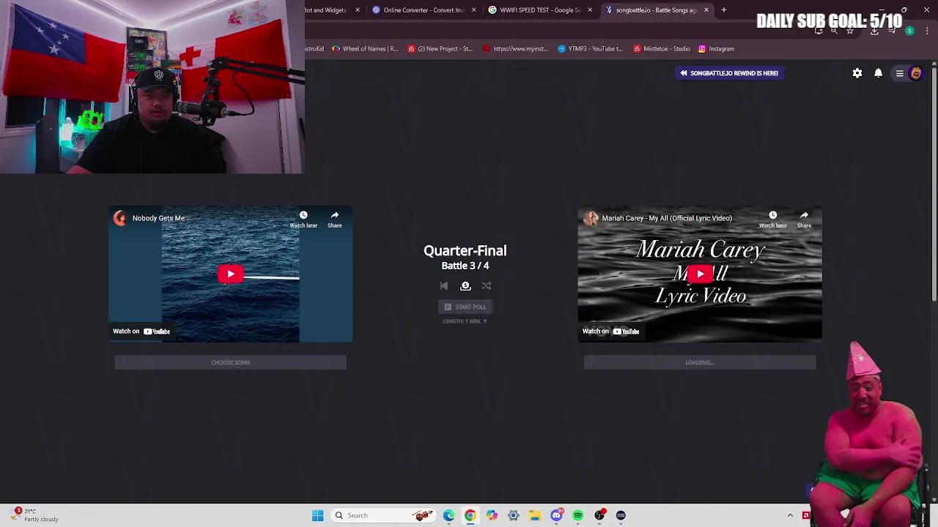
Task: Click the Nobody Gets Me video title
Action: pos(158,218)
